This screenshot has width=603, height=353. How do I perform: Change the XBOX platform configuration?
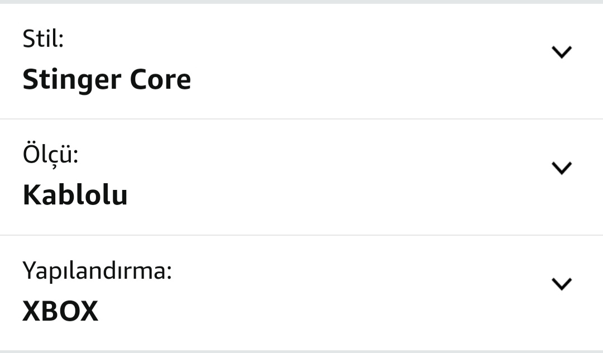[x=301, y=293]
